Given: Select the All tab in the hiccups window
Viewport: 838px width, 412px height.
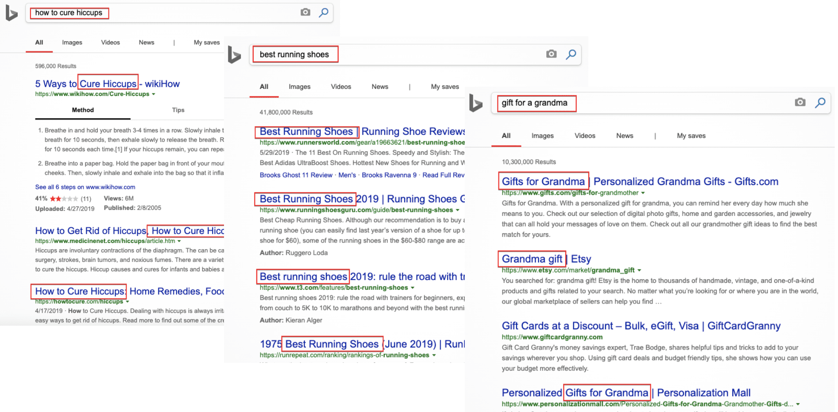Looking at the screenshot, I should [x=39, y=42].
